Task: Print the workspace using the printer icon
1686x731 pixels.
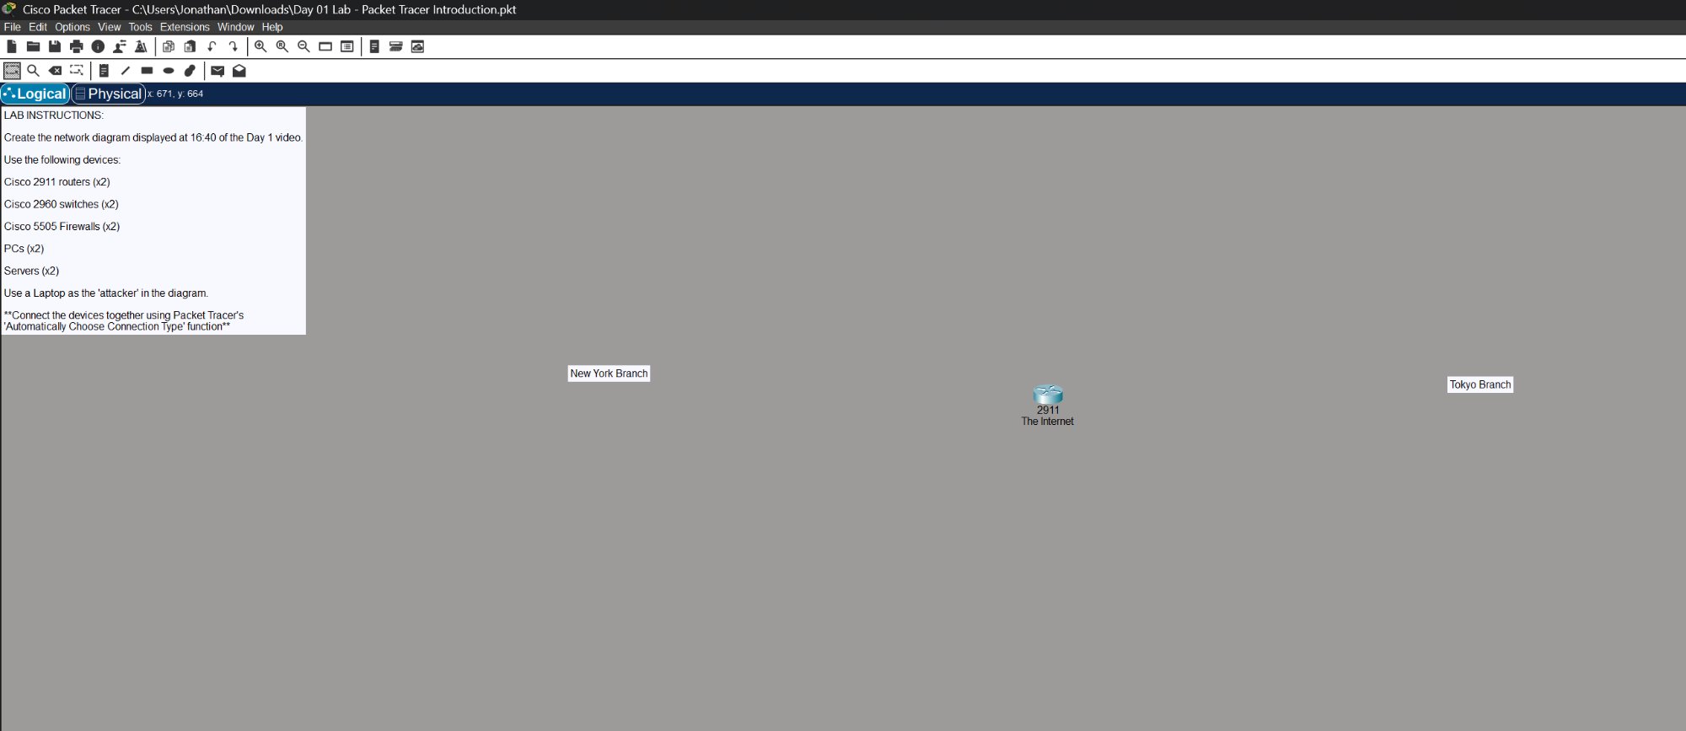Action: tap(77, 46)
